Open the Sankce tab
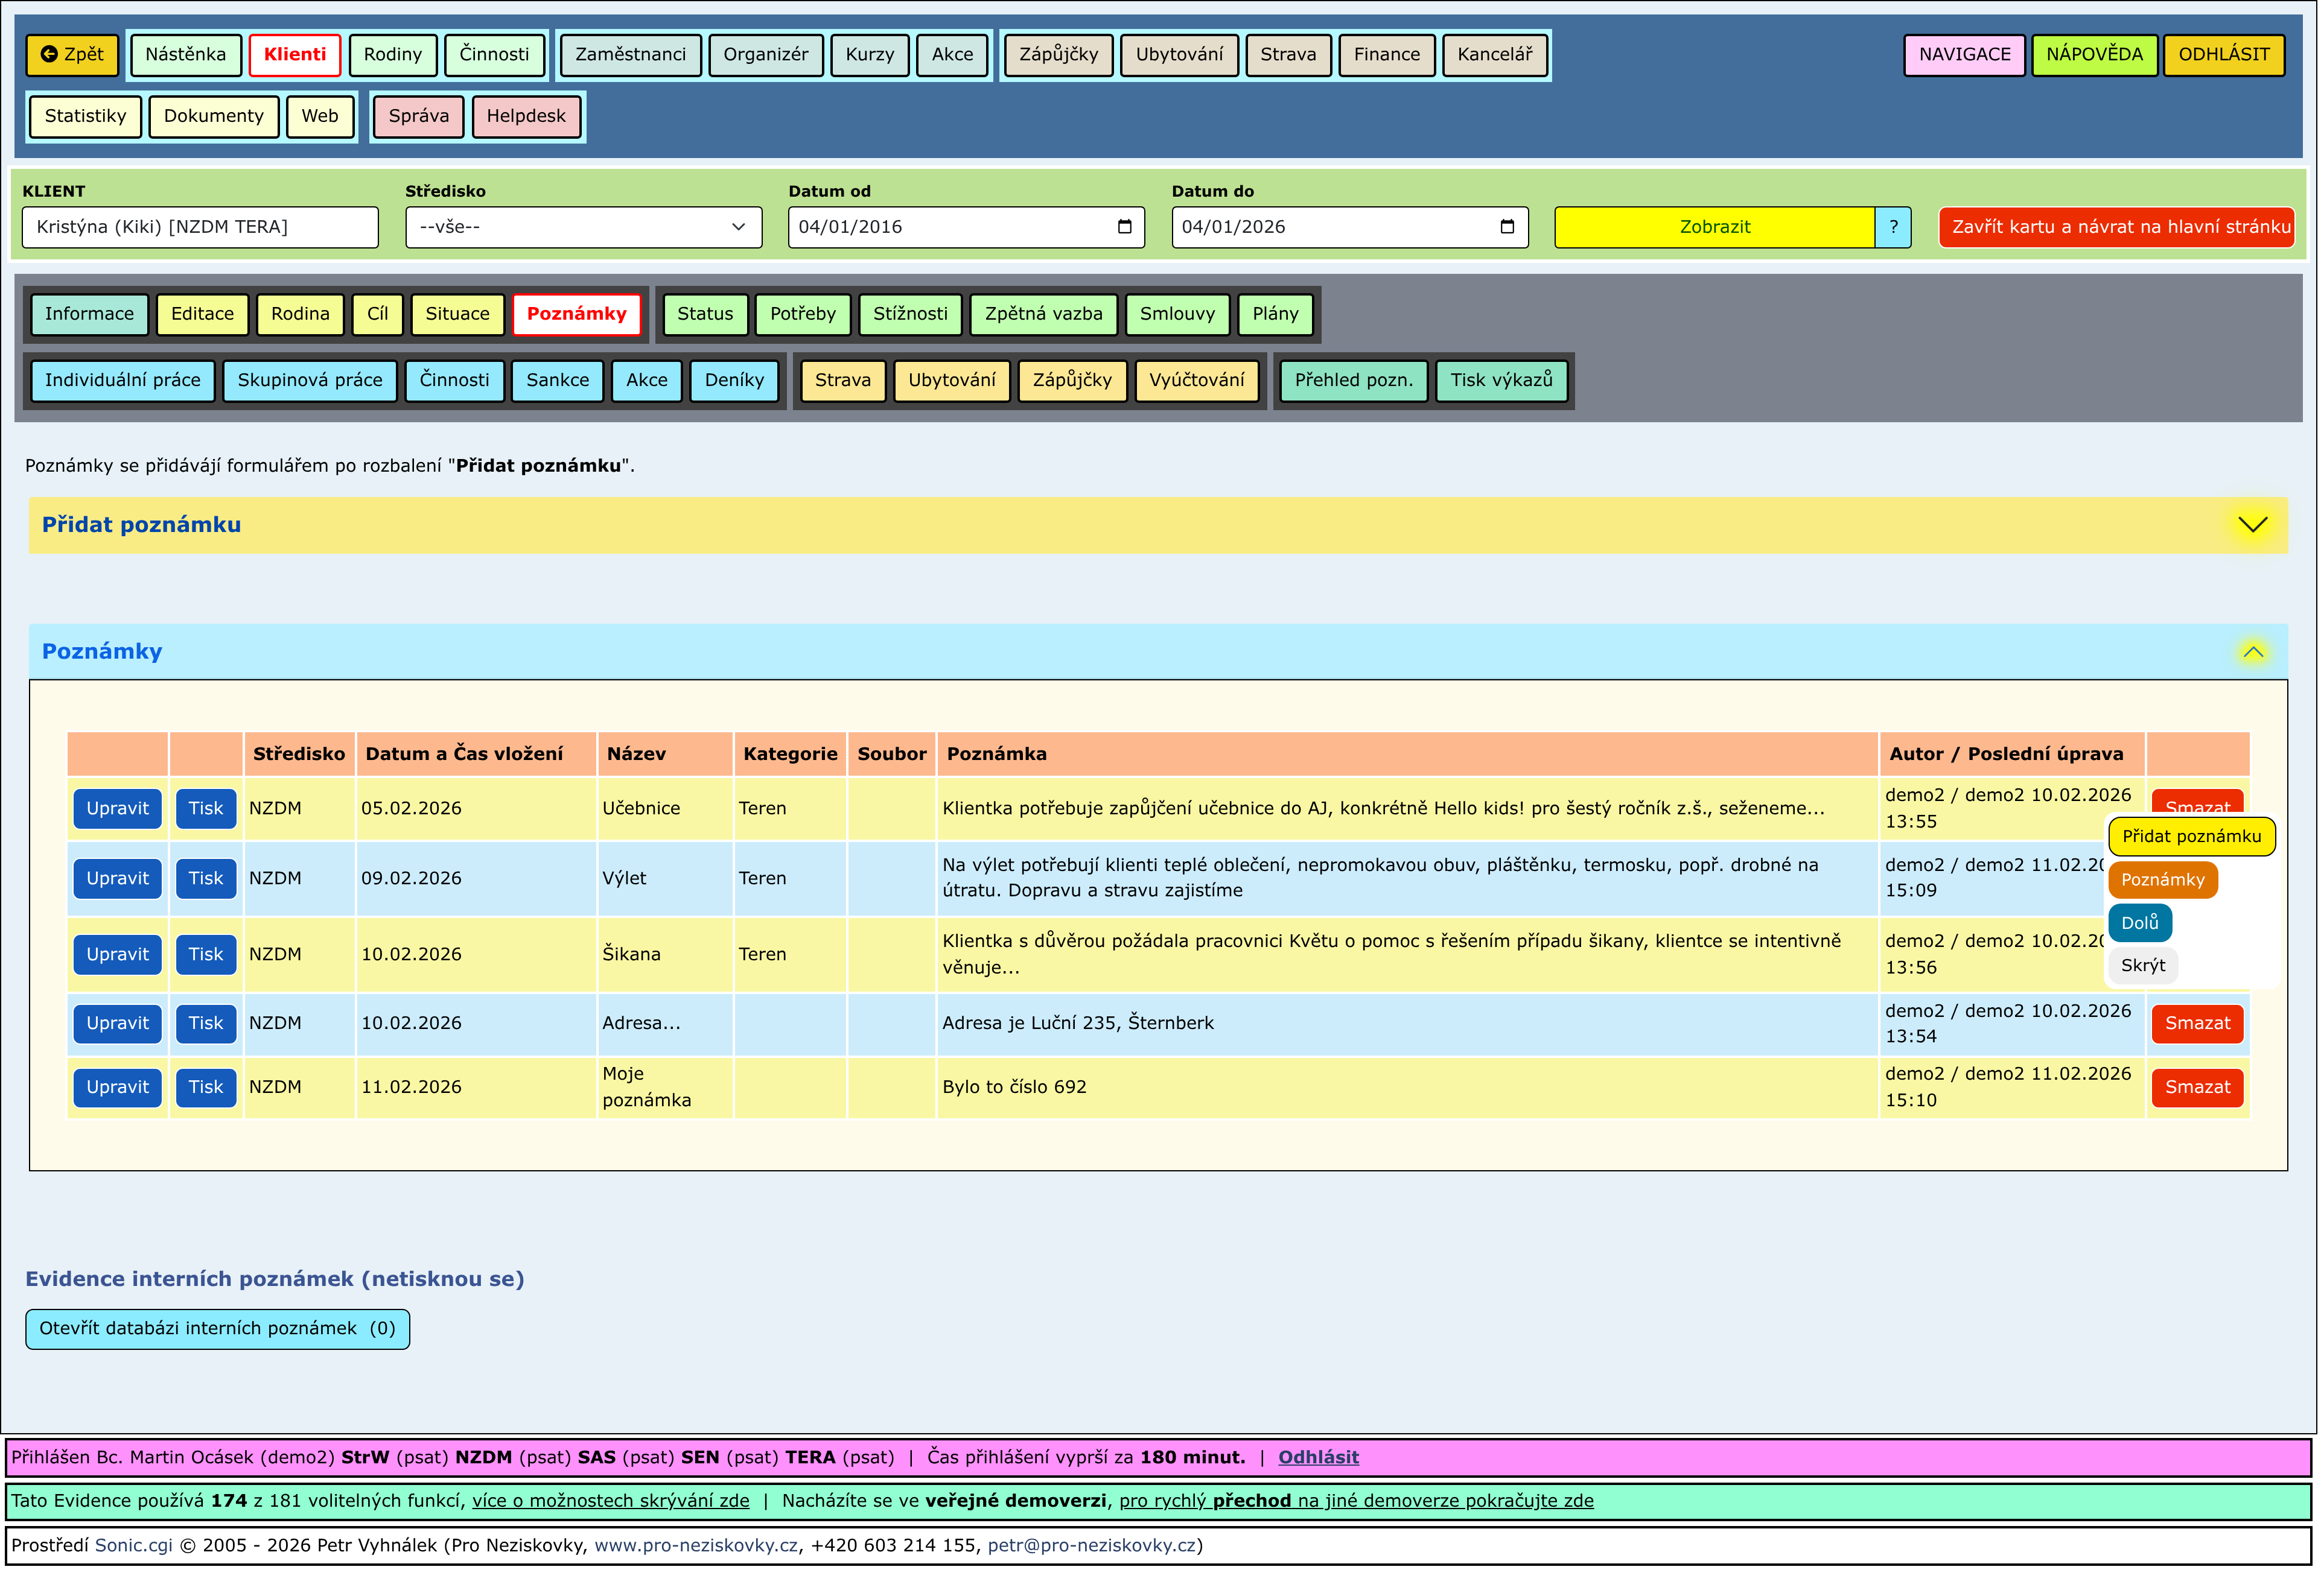Image resolution: width=2321 pixels, height=1596 pixels. pyautogui.click(x=557, y=381)
